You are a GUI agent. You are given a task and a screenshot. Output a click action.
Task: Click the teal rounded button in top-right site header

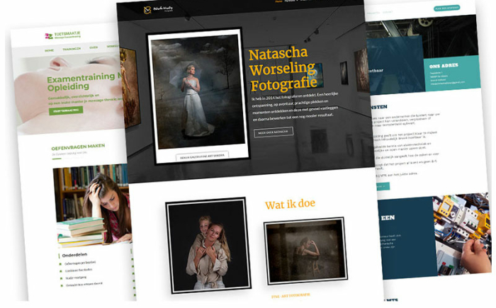pos(446,8)
